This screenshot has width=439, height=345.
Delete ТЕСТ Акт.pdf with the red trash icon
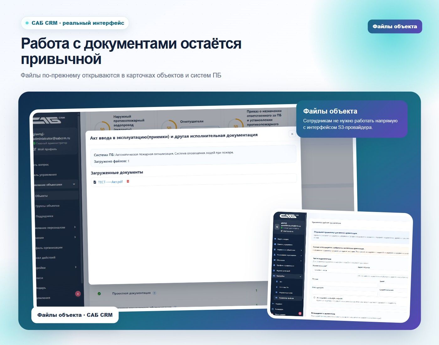(128, 181)
